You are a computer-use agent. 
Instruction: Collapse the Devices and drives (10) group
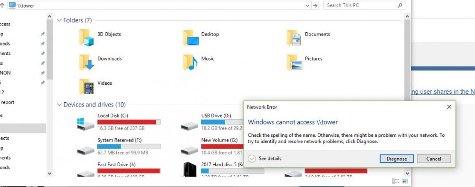[59, 105]
